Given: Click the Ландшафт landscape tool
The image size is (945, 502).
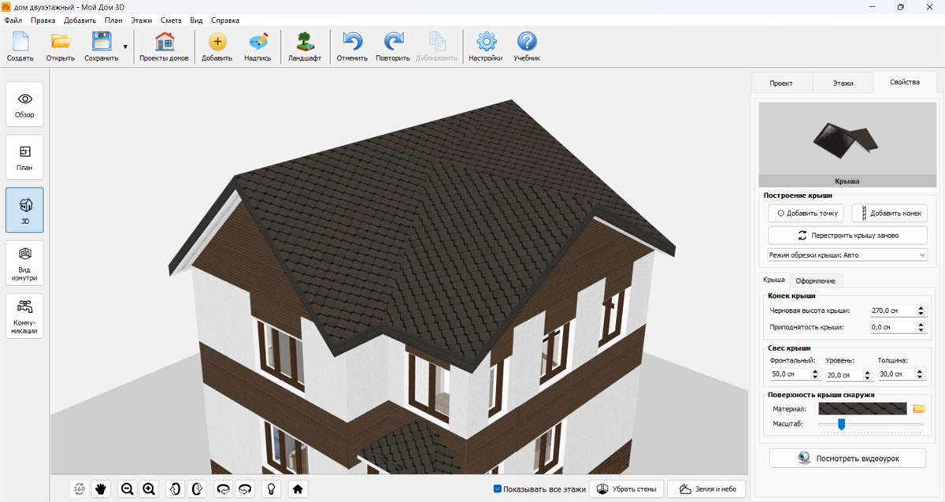Looking at the screenshot, I should tap(304, 46).
